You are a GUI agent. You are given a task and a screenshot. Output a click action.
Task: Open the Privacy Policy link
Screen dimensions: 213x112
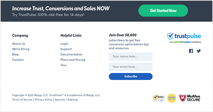coord(44,100)
